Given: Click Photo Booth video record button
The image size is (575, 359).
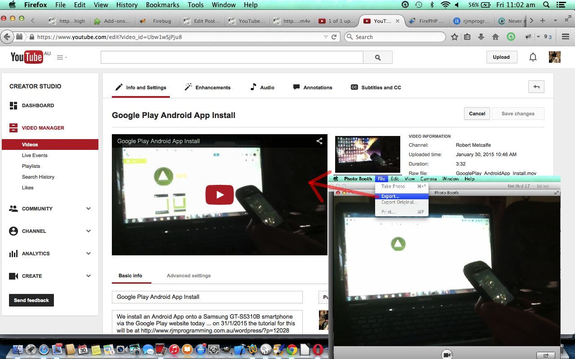Looking at the screenshot, I should point(447,354).
